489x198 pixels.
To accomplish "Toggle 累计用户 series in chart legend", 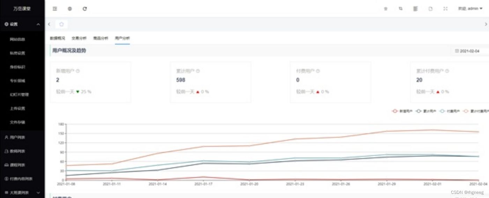I will pyautogui.click(x=426, y=111).
